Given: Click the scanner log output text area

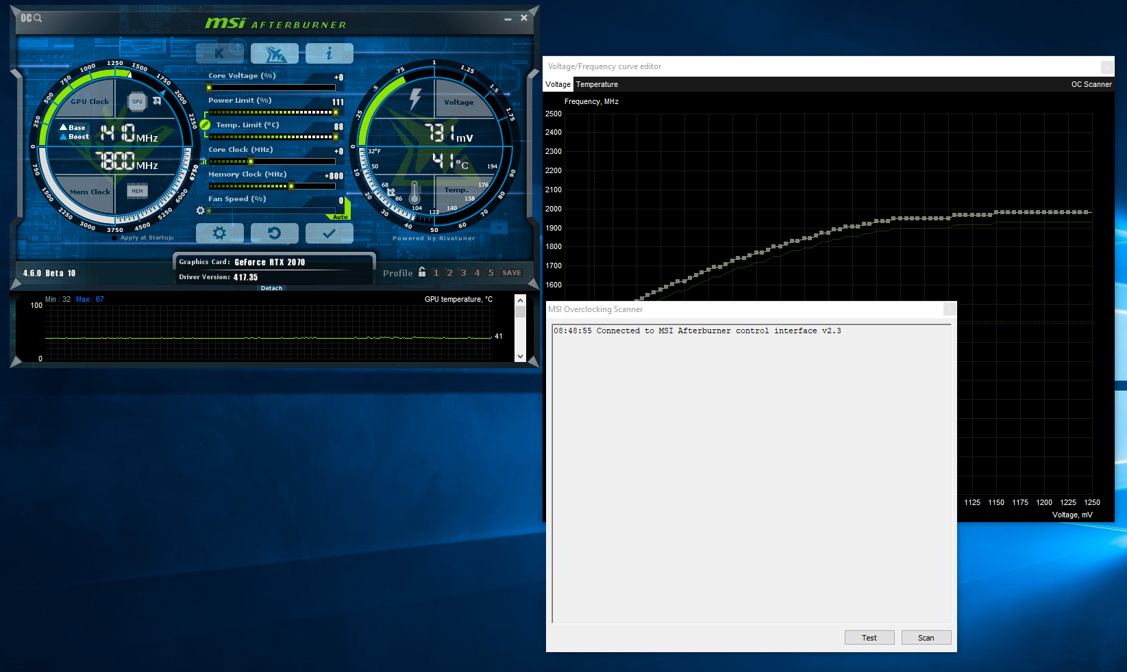Looking at the screenshot, I should (x=752, y=474).
